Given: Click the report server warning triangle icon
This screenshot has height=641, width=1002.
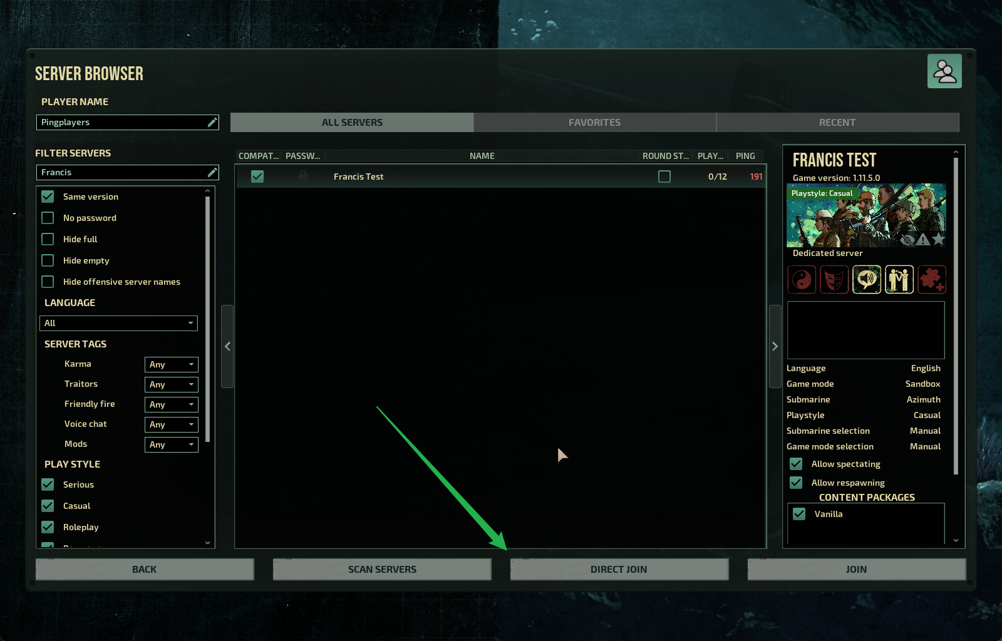Looking at the screenshot, I should click(923, 239).
